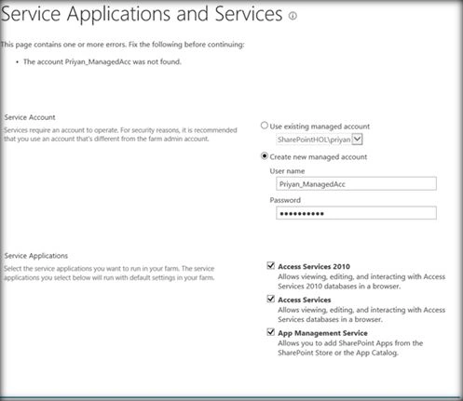The height and width of the screenshot is (401, 463).
Task: Click the Use existing managed account label
Action: (x=320, y=127)
